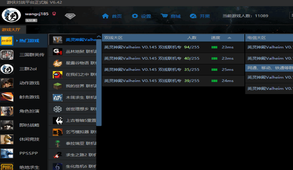
Task: Click the 网通、移动、铁通 highlighted row
Action: [x=269, y=68]
